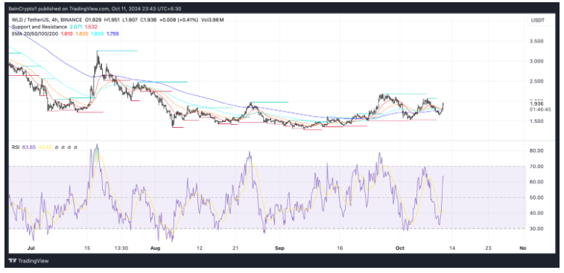Click the yellow RSI average value 42.43
This screenshot has width=564, height=273.
(x=45, y=147)
